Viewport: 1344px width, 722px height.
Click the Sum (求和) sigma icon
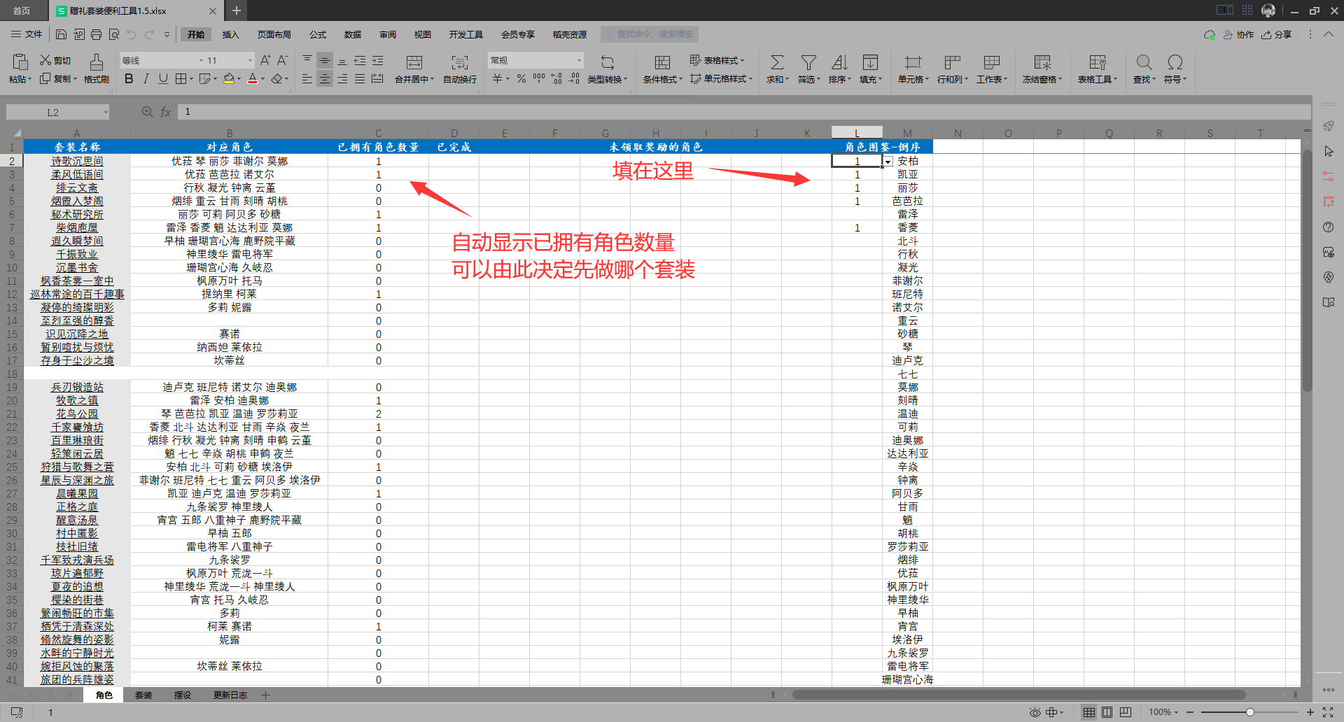(777, 62)
